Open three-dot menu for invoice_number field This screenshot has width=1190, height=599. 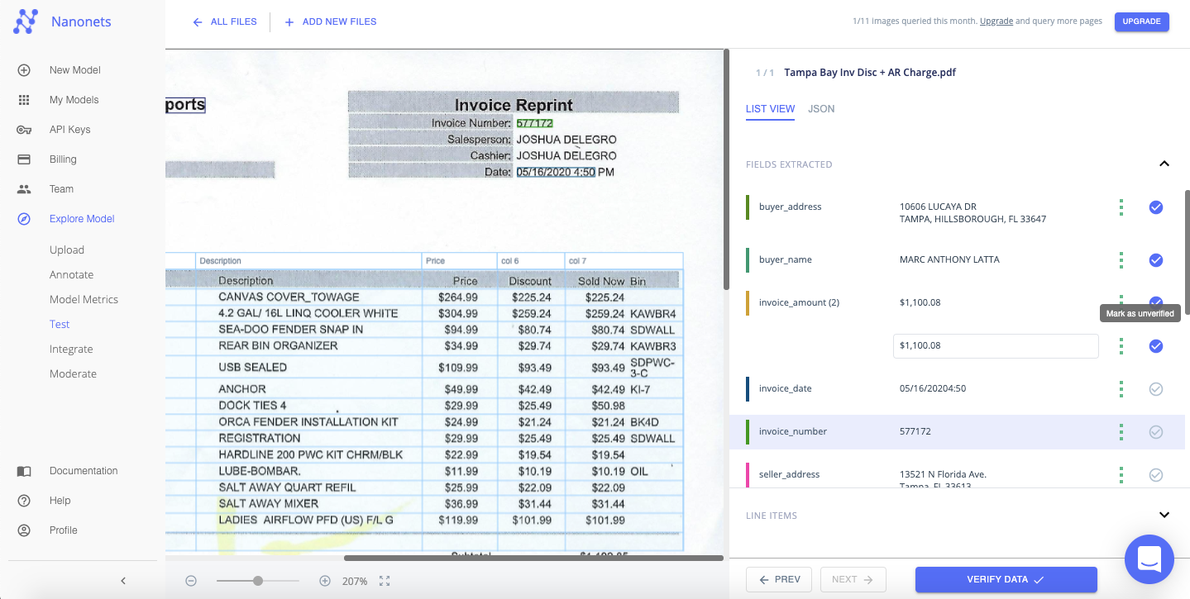coord(1121,432)
